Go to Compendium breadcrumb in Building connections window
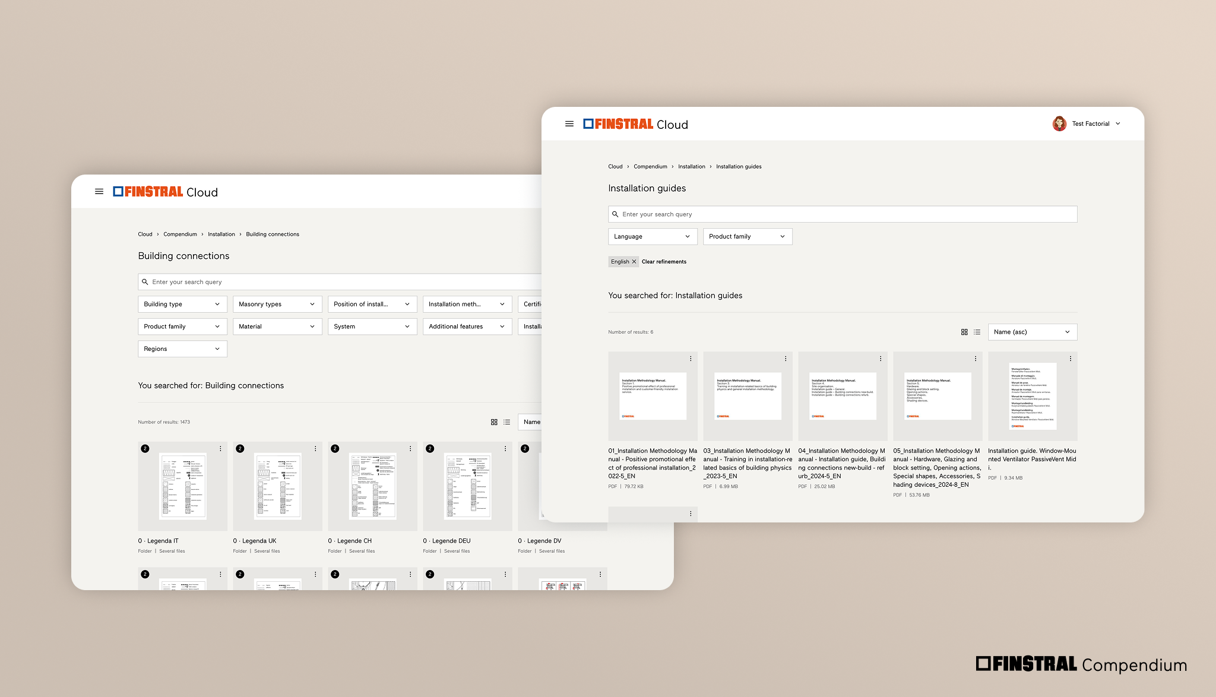This screenshot has width=1216, height=697. [x=180, y=235]
